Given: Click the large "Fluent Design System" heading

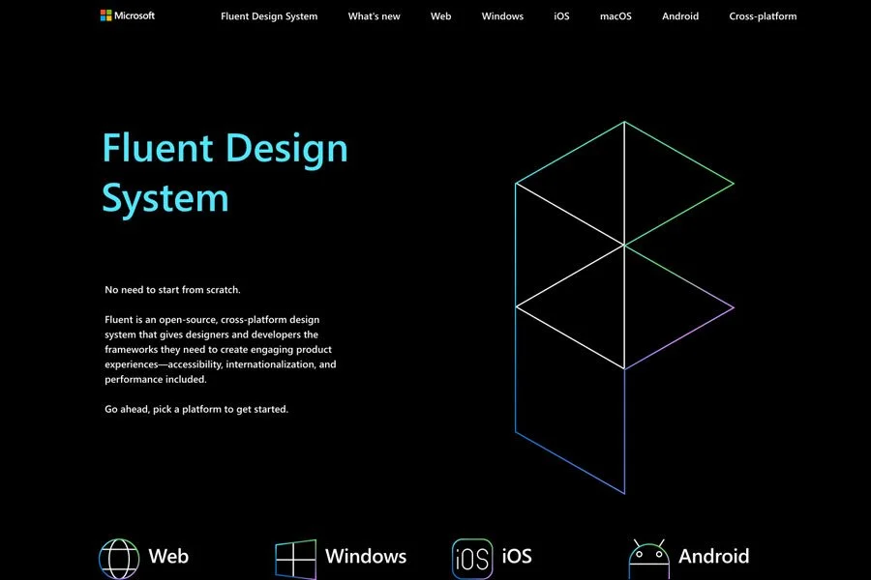Looking at the screenshot, I should tap(225, 172).
